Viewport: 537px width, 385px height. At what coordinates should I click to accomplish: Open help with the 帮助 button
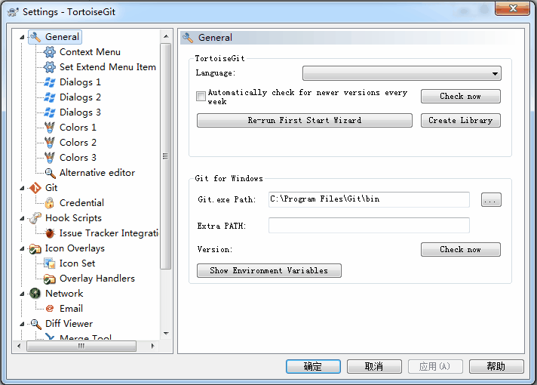coord(496,366)
